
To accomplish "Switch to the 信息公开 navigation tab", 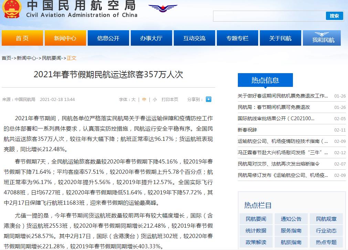I will [108, 38].
